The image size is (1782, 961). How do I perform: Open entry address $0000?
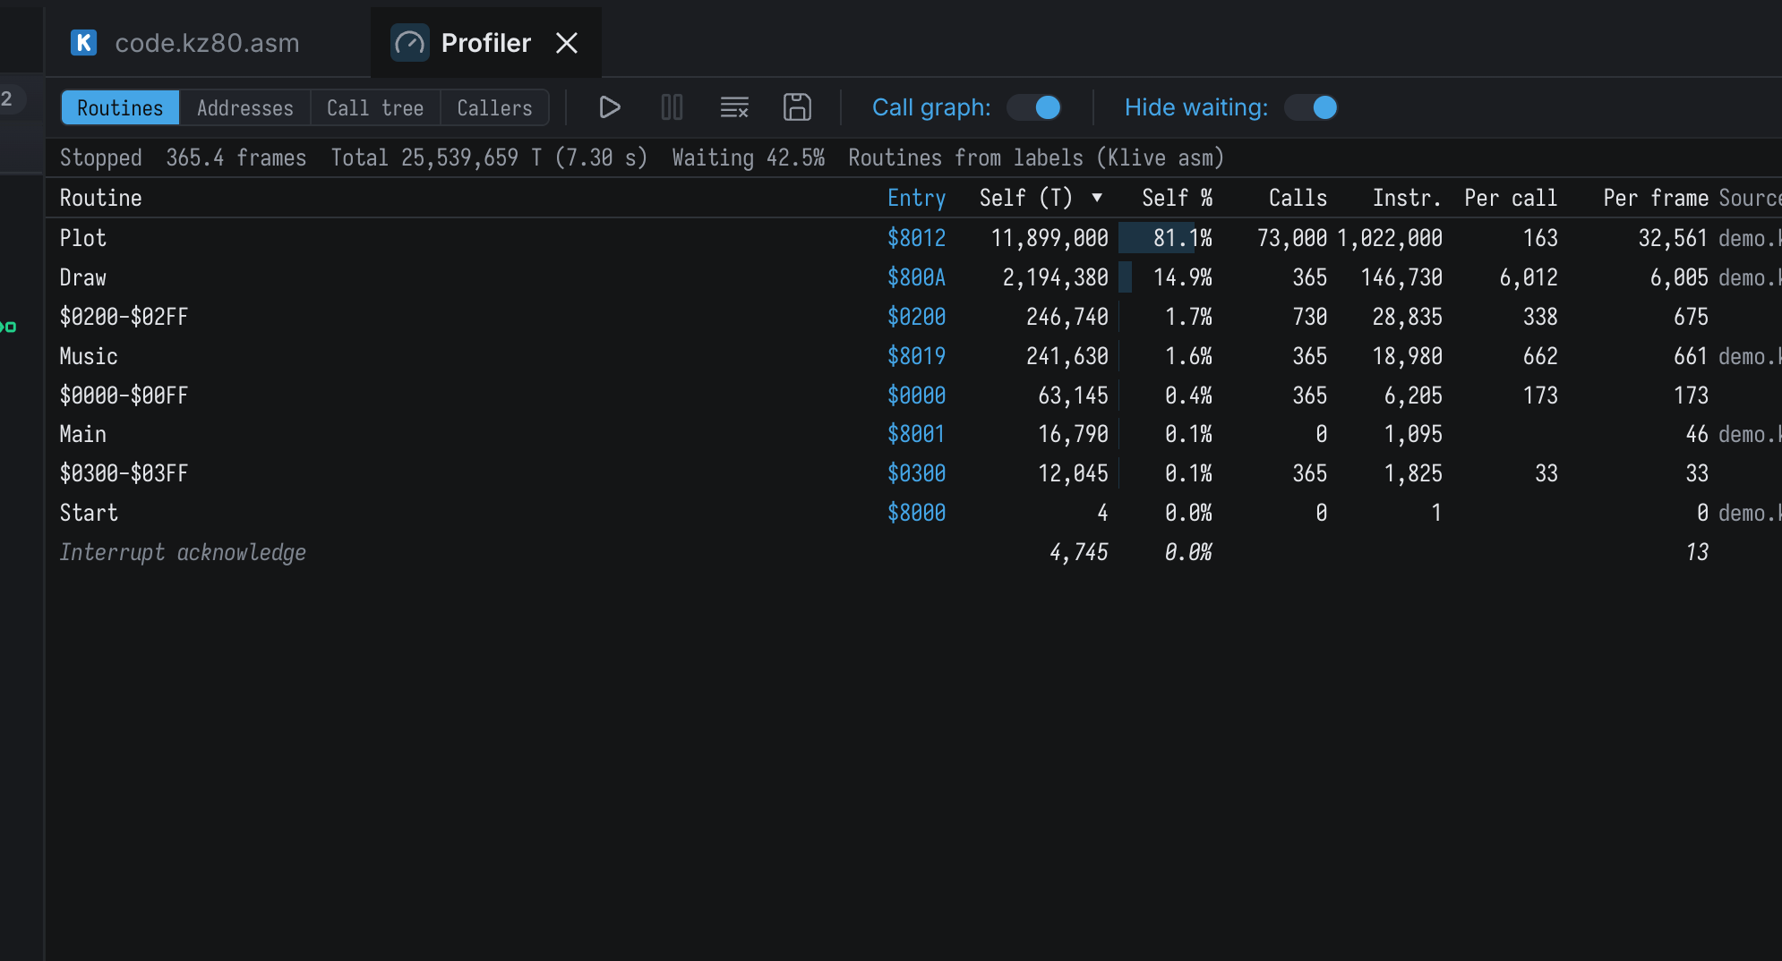[916, 395]
